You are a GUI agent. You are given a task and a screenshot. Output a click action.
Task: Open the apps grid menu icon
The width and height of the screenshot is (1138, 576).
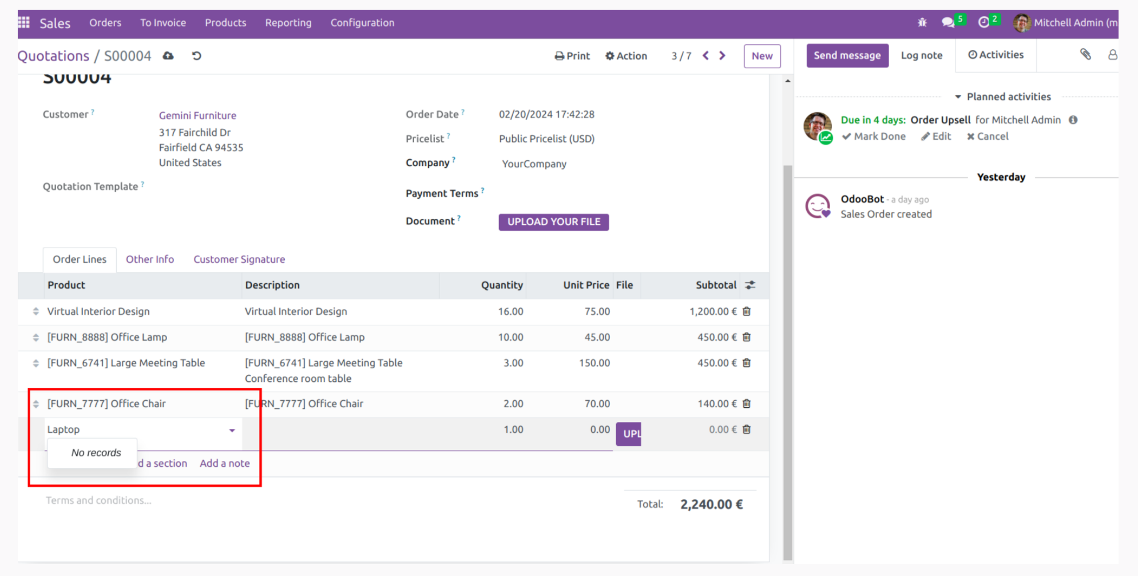pyautogui.click(x=24, y=22)
